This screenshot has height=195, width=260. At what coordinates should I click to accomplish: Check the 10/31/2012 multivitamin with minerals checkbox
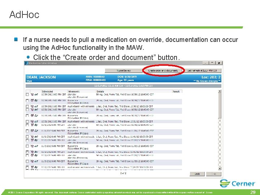coord(27,122)
